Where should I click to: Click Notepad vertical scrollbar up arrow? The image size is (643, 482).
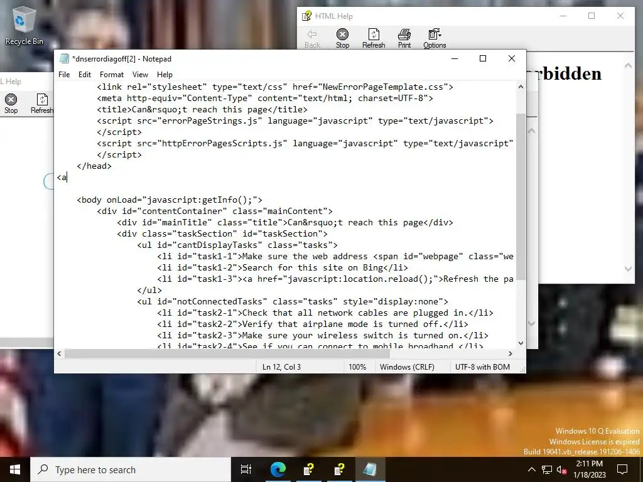coord(521,87)
